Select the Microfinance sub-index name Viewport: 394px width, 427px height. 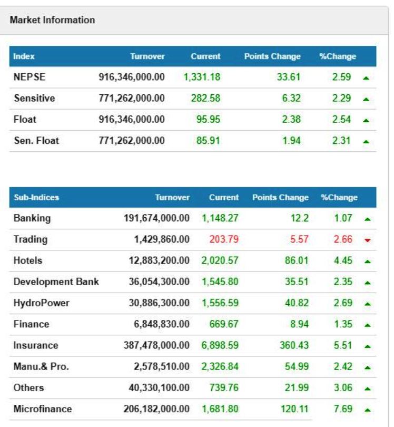43,409
